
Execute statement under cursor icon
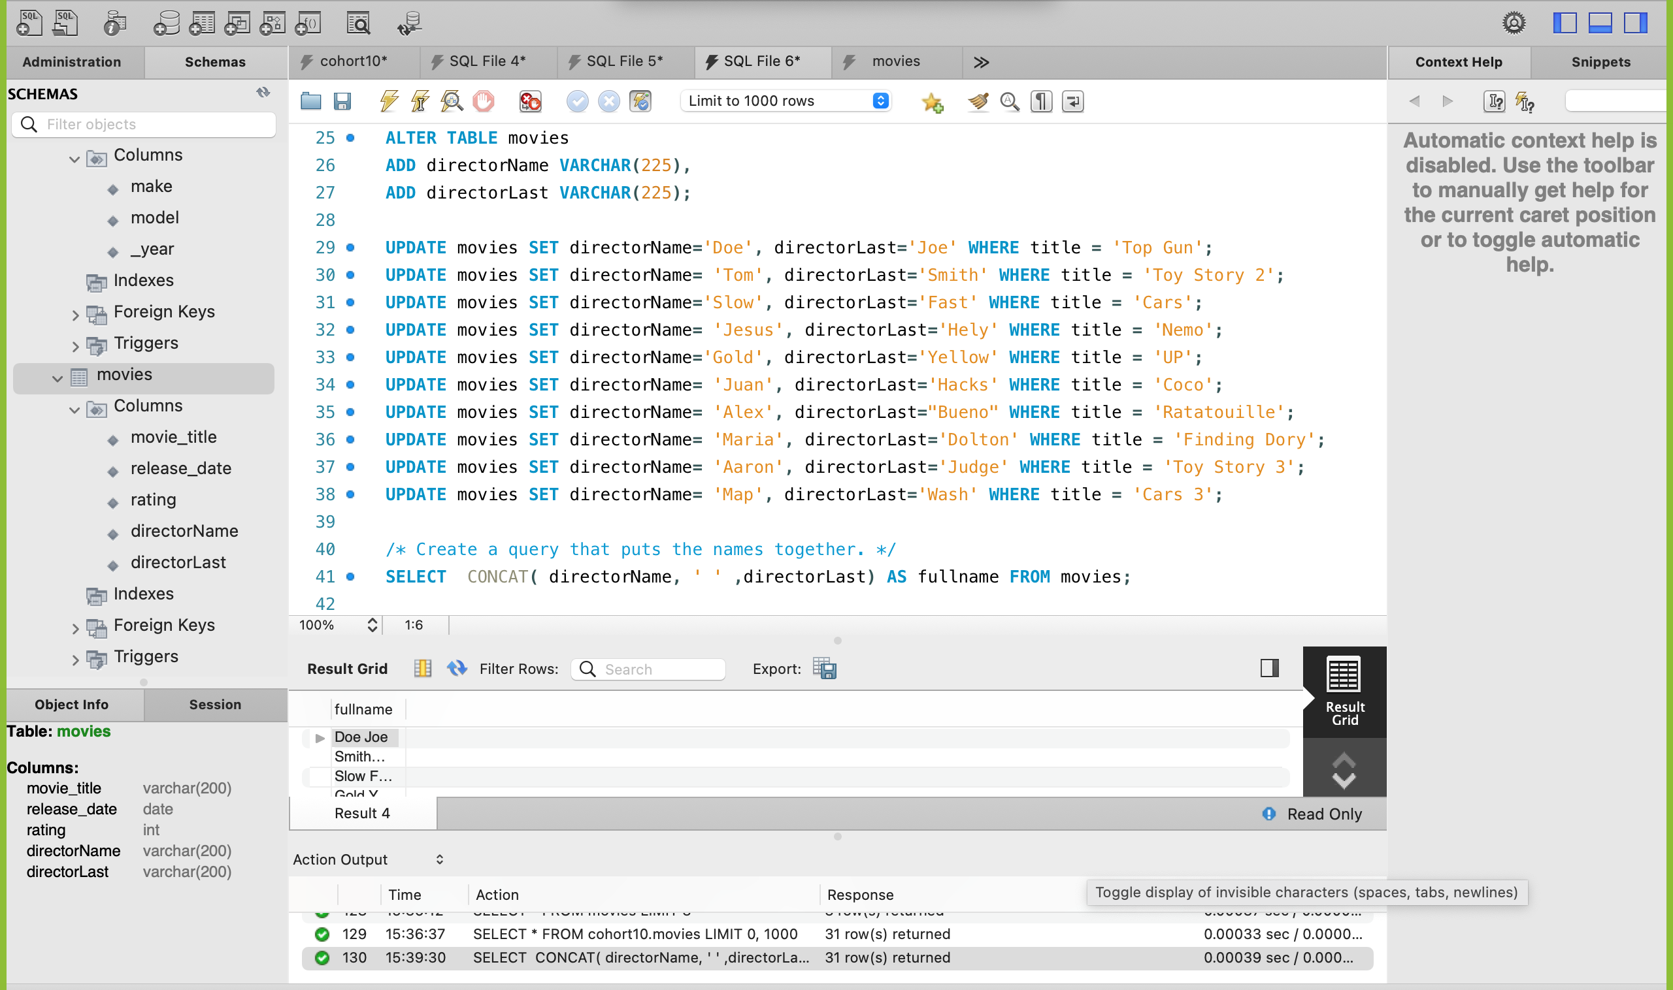click(x=420, y=101)
